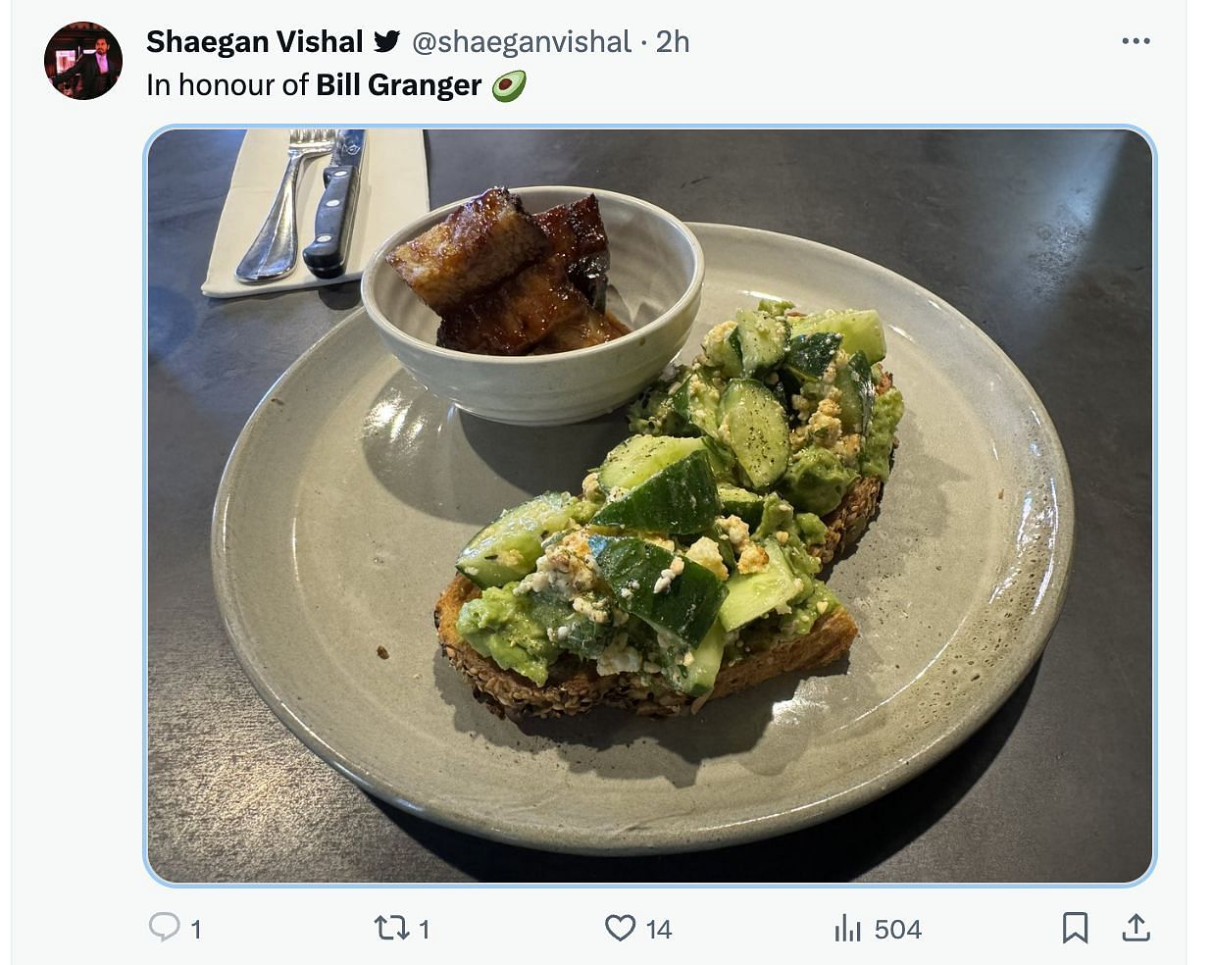Click the avocado emoji in the tweet
Viewport: 1212px width, 965px height.
[508, 86]
